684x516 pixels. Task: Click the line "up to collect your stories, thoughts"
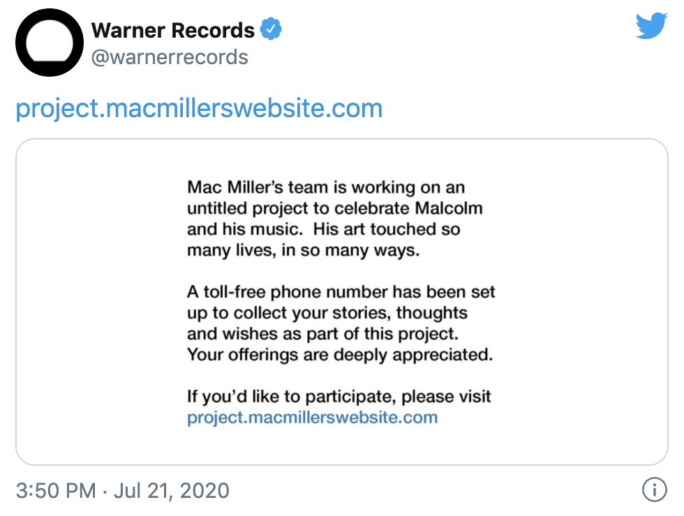tap(327, 312)
